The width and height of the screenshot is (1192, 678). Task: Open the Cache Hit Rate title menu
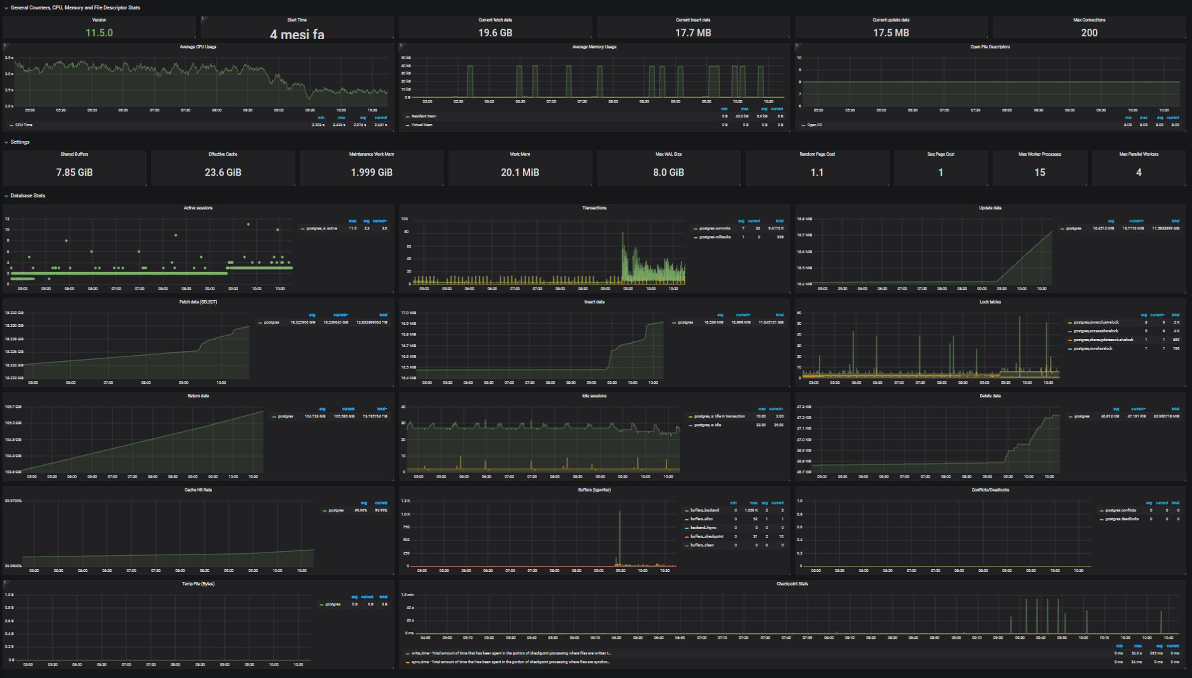pyautogui.click(x=198, y=490)
